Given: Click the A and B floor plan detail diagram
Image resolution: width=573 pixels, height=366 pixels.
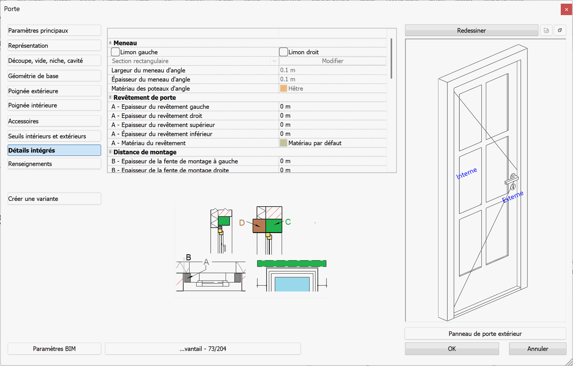Looking at the screenshot, I should coord(211,276).
